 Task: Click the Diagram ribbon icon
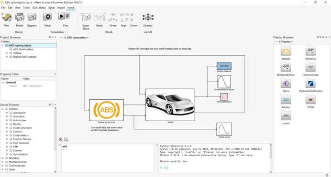pyautogui.click(x=32, y=17)
